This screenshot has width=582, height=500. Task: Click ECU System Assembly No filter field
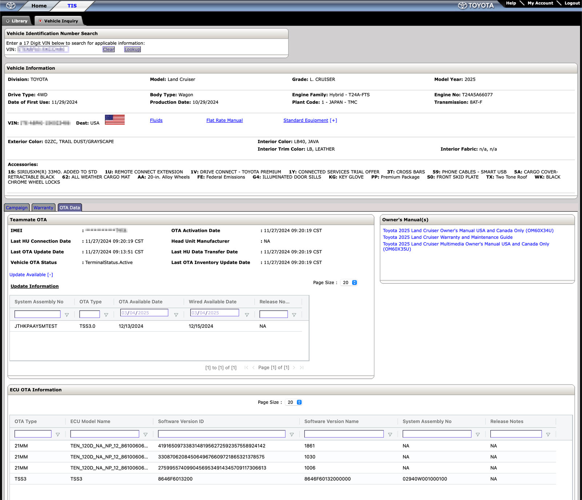pyautogui.click(x=437, y=434)
